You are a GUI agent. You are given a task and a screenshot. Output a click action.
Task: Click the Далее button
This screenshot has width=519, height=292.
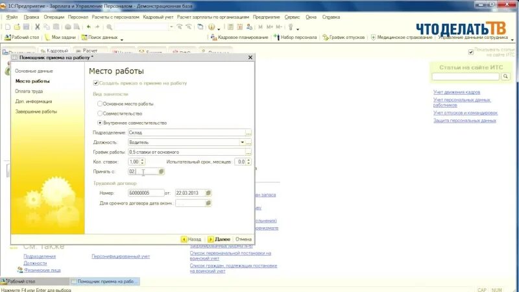click(x=219, y=239)
